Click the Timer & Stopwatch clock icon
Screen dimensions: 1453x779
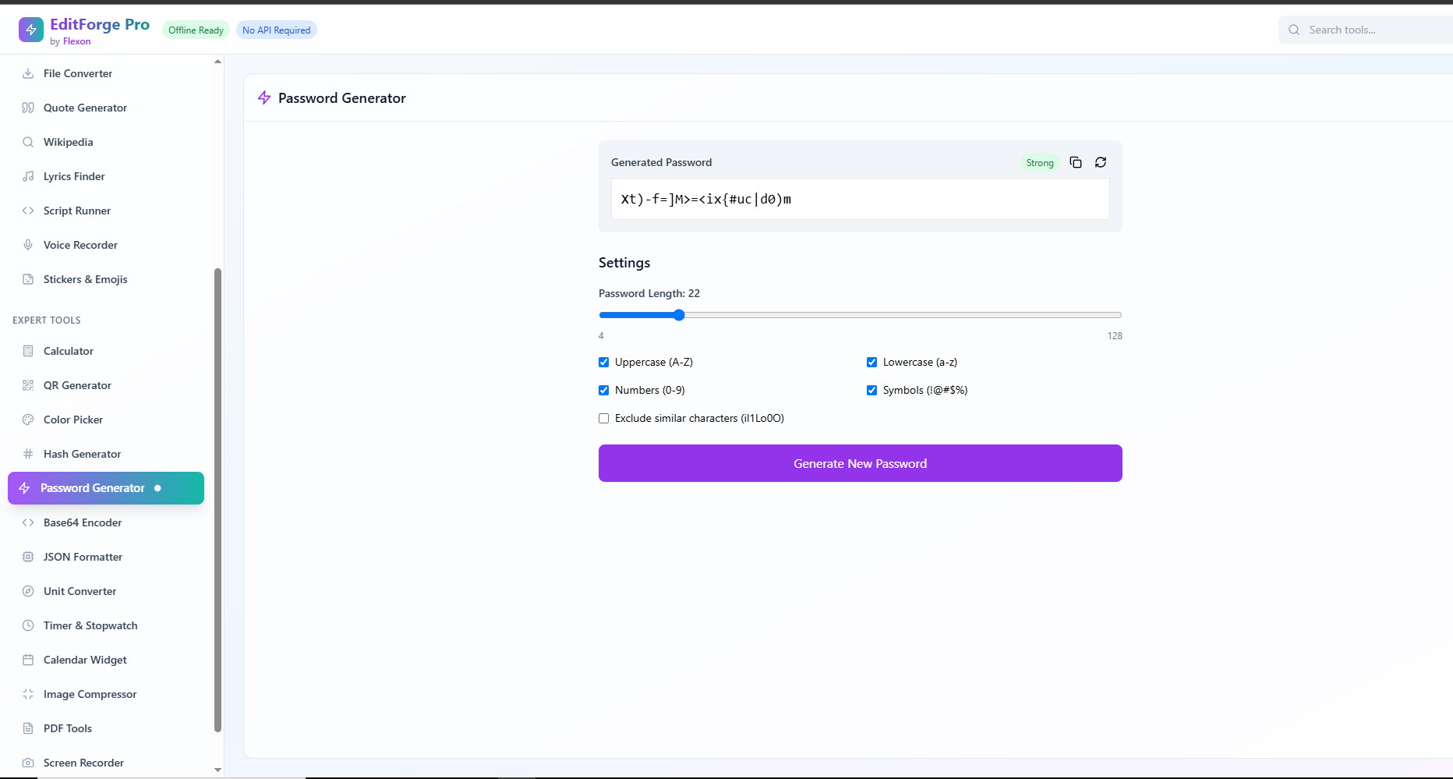(x=28, y=625)
